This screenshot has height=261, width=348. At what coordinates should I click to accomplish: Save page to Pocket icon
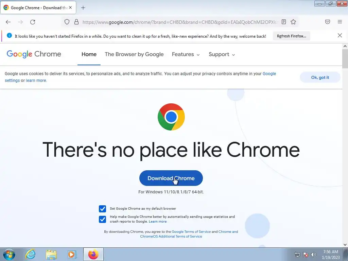pos(328,22)
